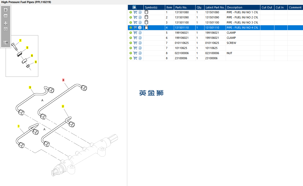Click symbol icon in item 1 row
Screen dimensions: 303x186
[x=147, y=12]
